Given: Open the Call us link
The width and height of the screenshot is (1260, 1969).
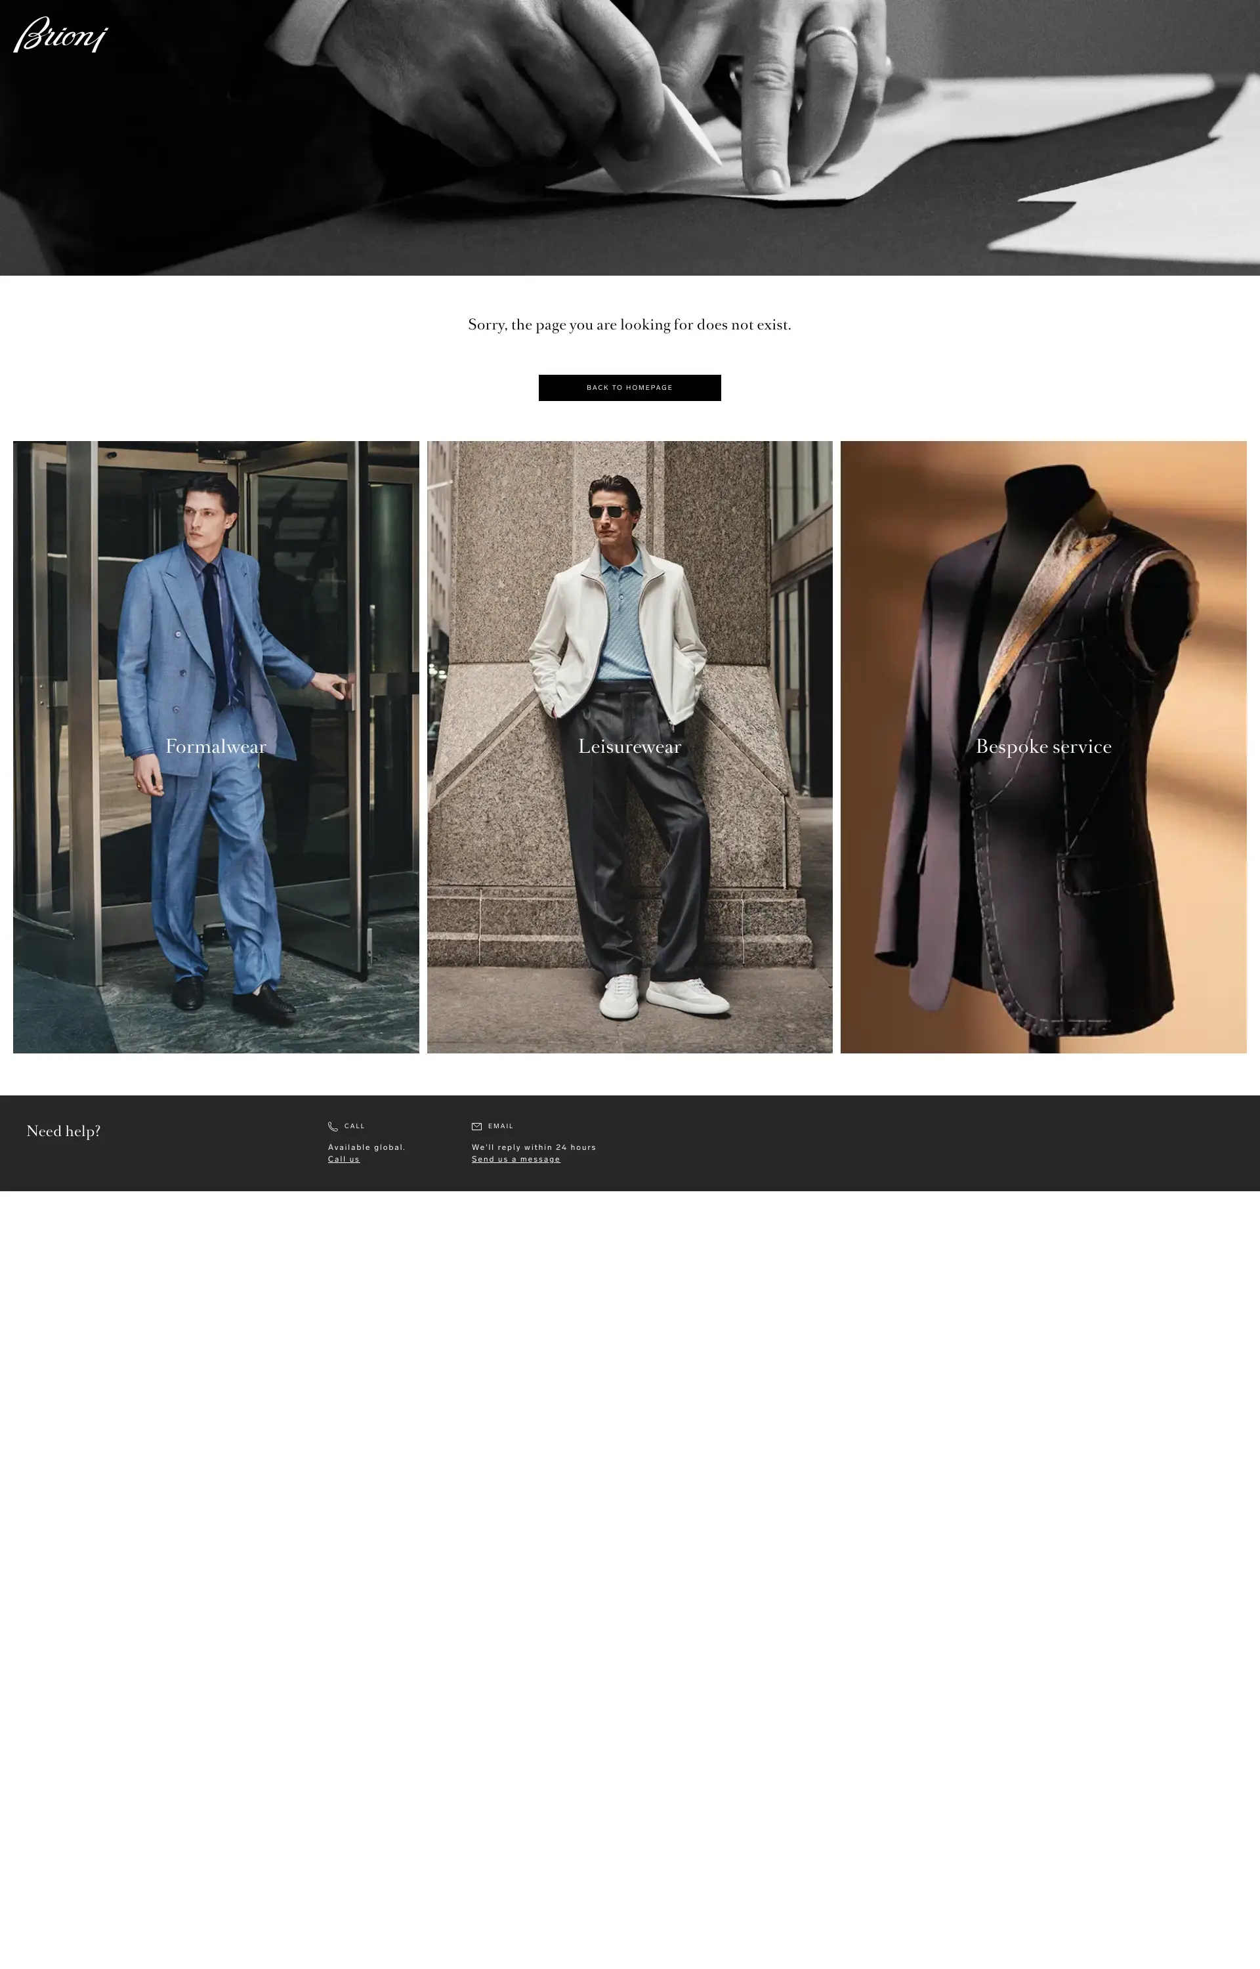Looking at the screenshot, I should coord(344,1159).
